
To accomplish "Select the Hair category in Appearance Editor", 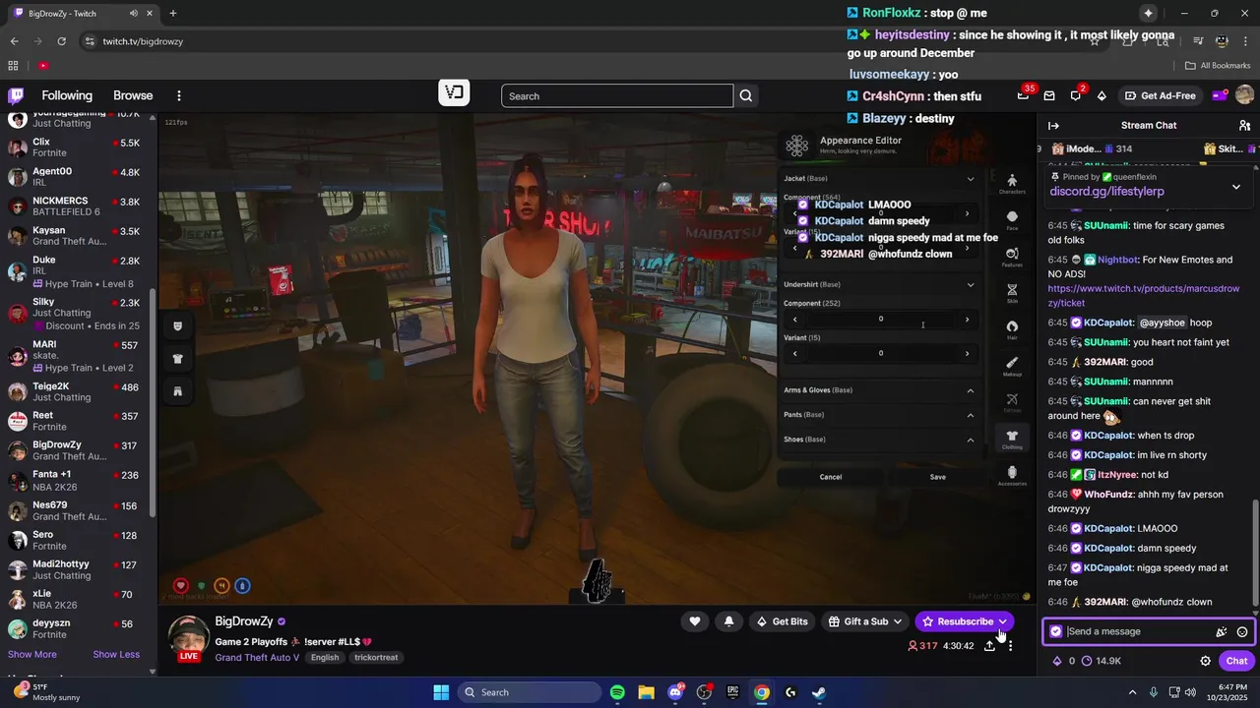I will pyautogui.click(x=1012, y=329).
